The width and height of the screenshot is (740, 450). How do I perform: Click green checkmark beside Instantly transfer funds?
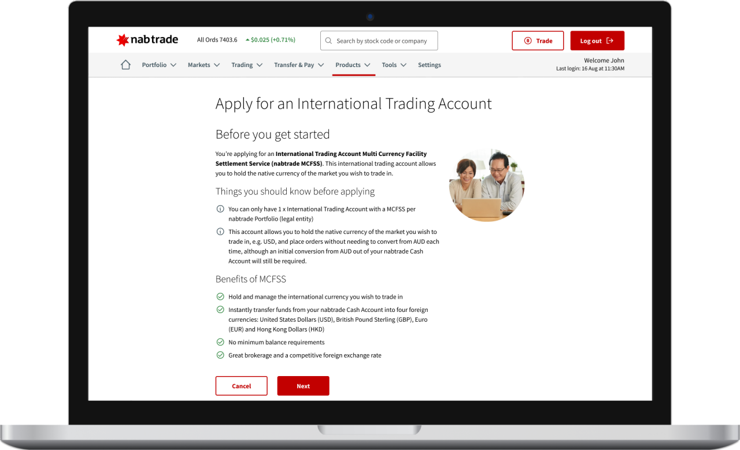point(220,310)
